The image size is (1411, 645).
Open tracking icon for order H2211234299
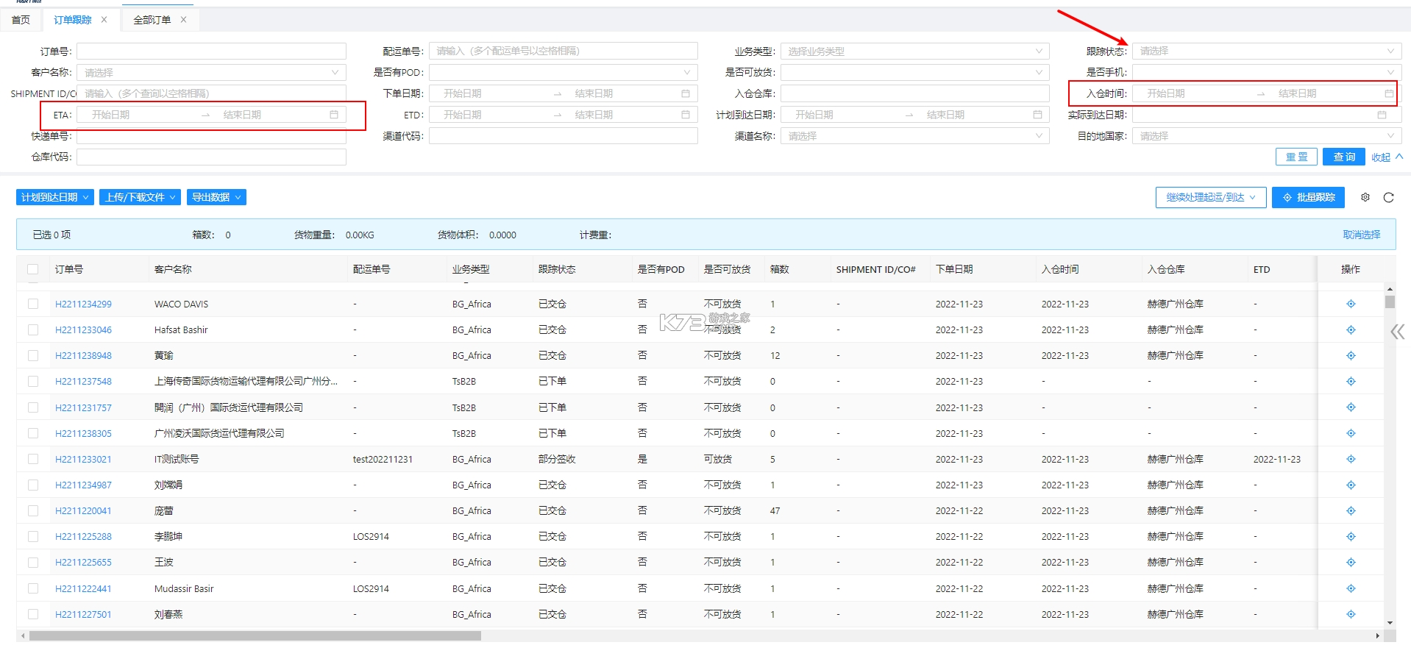tap(1351, 304)
